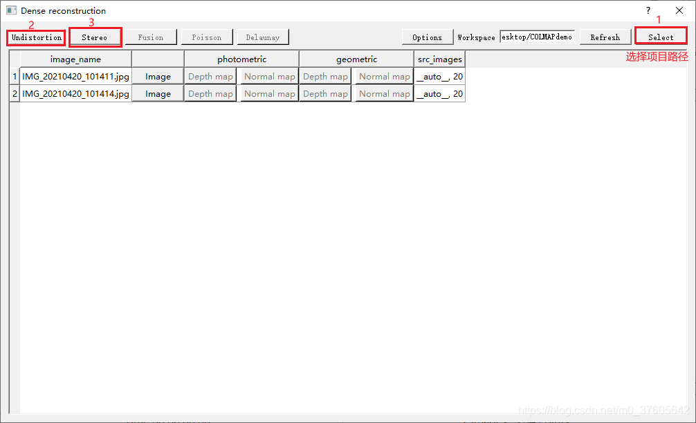Run Delaunay meshing

(x=262, y=37)
